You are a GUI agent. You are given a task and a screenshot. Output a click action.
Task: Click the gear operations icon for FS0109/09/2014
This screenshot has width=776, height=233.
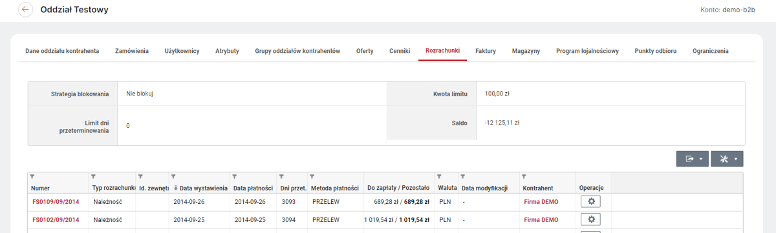(x=590, y=201)
